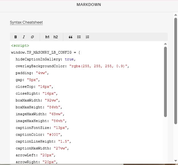Click the outer panel scroll up arrow
The height and width of the screenshot is (165, 178).
[176, 15]
